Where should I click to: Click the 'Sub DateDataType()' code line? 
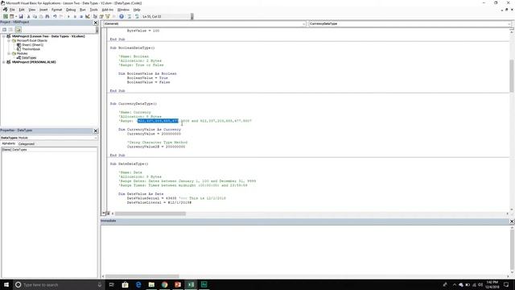129,164
